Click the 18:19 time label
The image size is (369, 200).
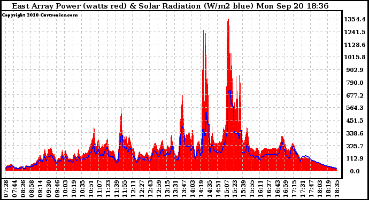(328, 189)
